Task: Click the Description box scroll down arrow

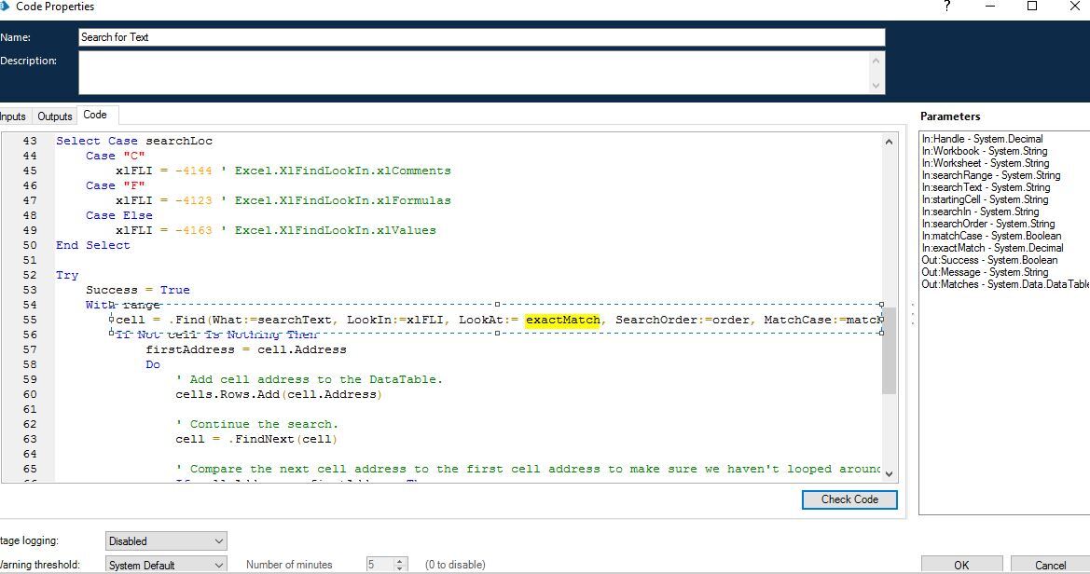Action: (x=876, y=86)
